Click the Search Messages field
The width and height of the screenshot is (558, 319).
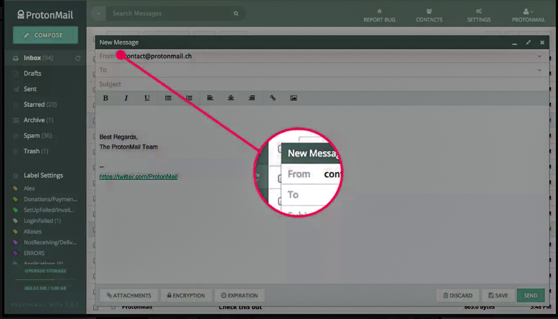(x=169, y=13)
